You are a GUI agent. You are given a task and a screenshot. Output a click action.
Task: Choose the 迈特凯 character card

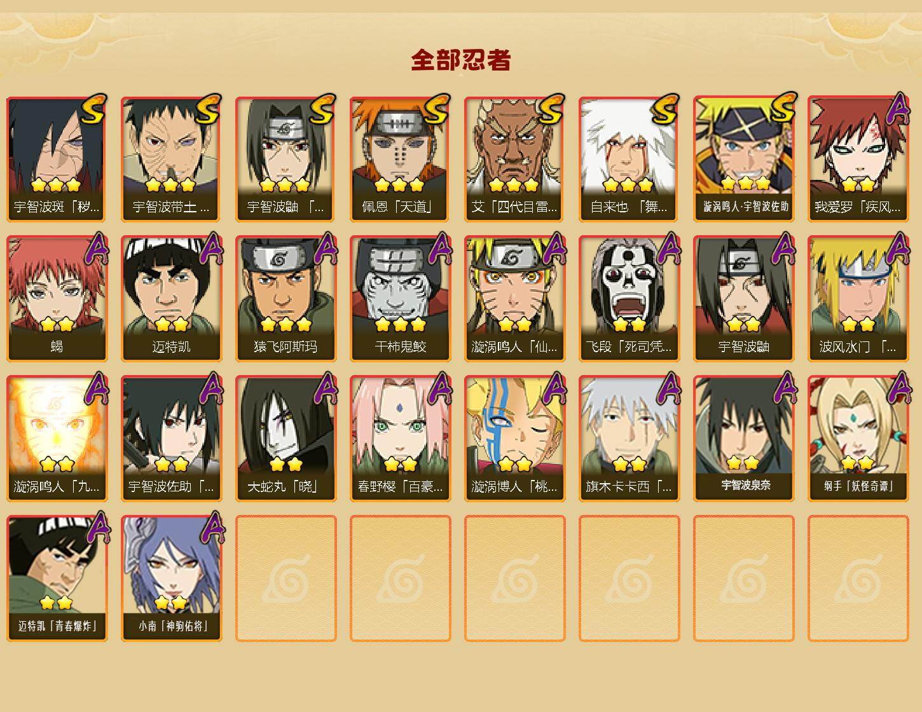tap(171, 299)
